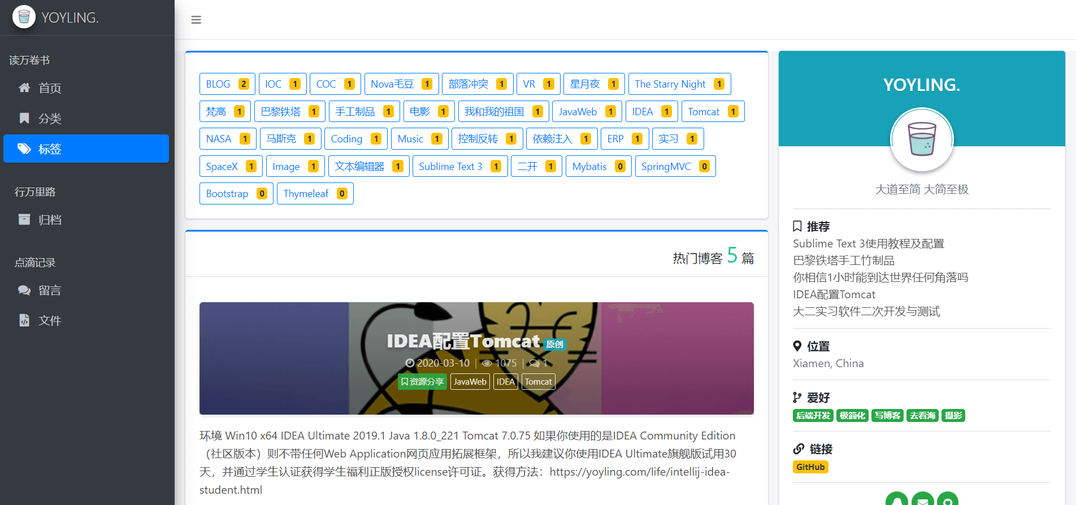The height and width of the screenshot is (505, 1076).
Task: Open recommended 大二实习软件二次开发与测试
Action: pyautogui.click(x=866, y=311)
